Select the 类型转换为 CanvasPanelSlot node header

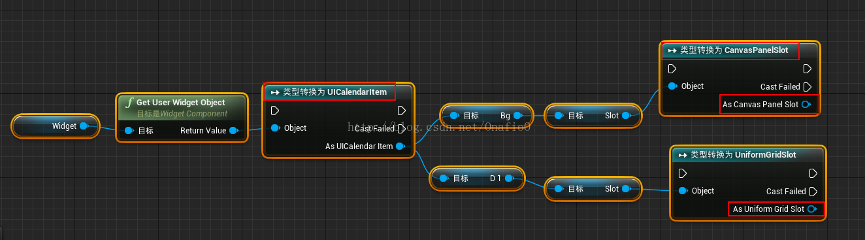pyautogui.click(x=740, y=50)
